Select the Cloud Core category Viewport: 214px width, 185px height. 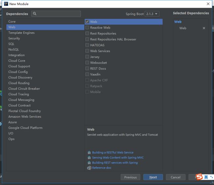coord(45,61)
